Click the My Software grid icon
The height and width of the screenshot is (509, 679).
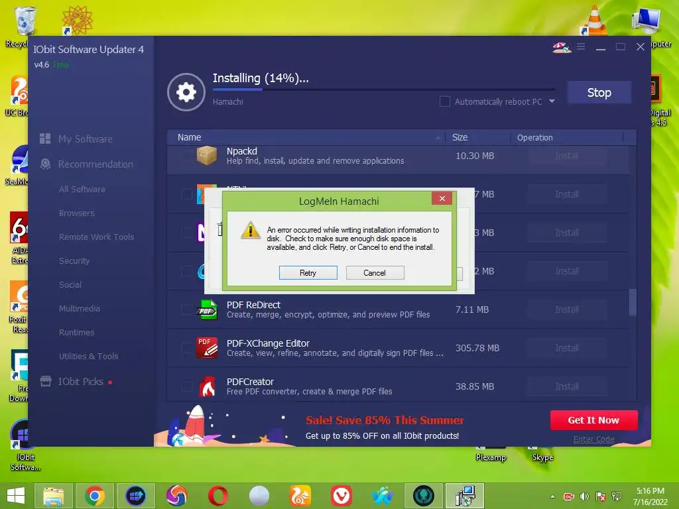pos(45,139)
